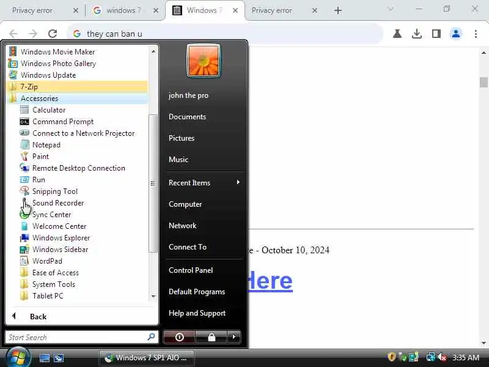This screenshot has height=367, width=489.
Task: Click the security shield tray icon
Action: (x=391, y=357)
